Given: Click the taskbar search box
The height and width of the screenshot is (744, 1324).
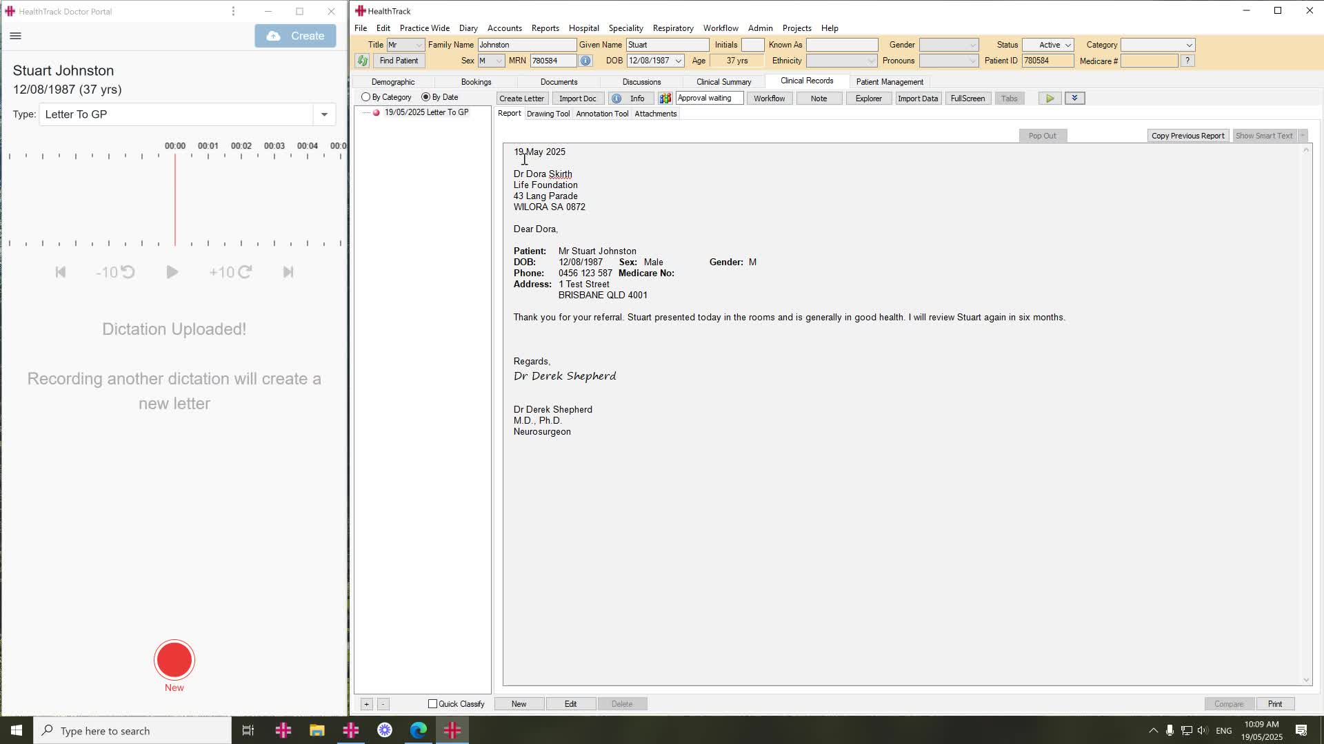Looking at the screenshot, I should coord(132,730).
